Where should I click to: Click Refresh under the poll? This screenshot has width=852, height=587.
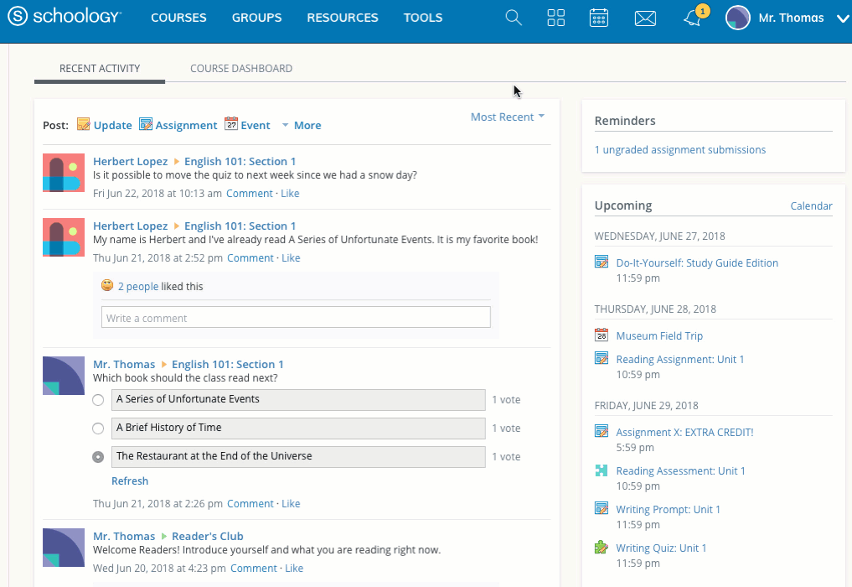[x=130, y=481]
